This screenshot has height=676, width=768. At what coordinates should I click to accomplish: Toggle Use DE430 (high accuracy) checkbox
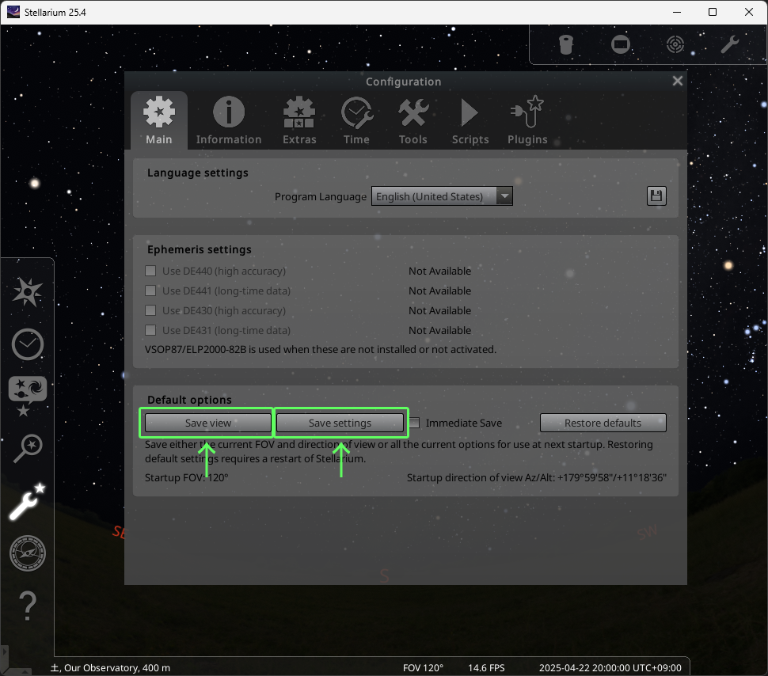tap(151, 310)
